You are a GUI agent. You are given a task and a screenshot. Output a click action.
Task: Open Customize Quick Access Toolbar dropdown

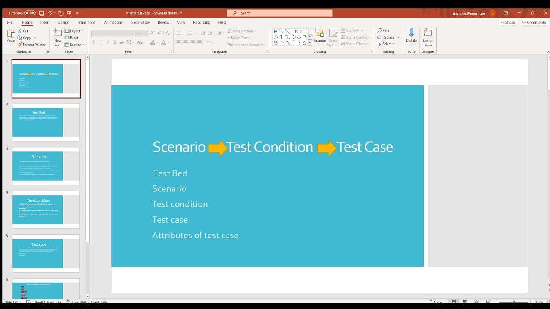point(78,13)
